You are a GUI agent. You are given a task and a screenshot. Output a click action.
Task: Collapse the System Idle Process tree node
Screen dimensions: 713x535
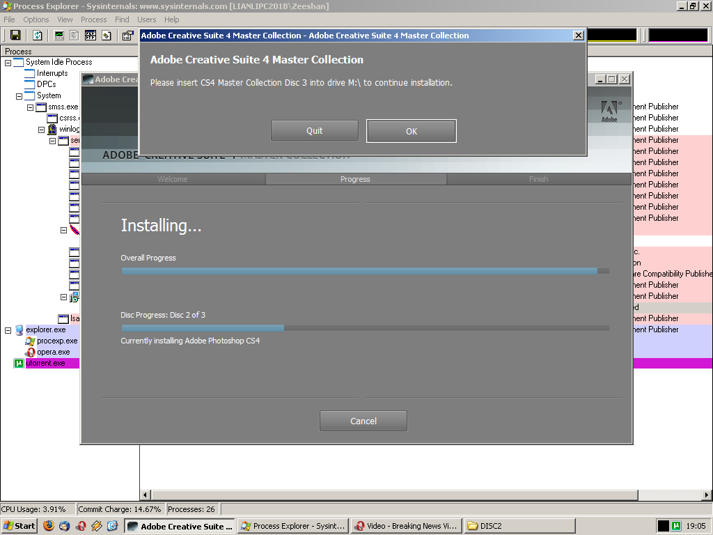coord(8,63)
